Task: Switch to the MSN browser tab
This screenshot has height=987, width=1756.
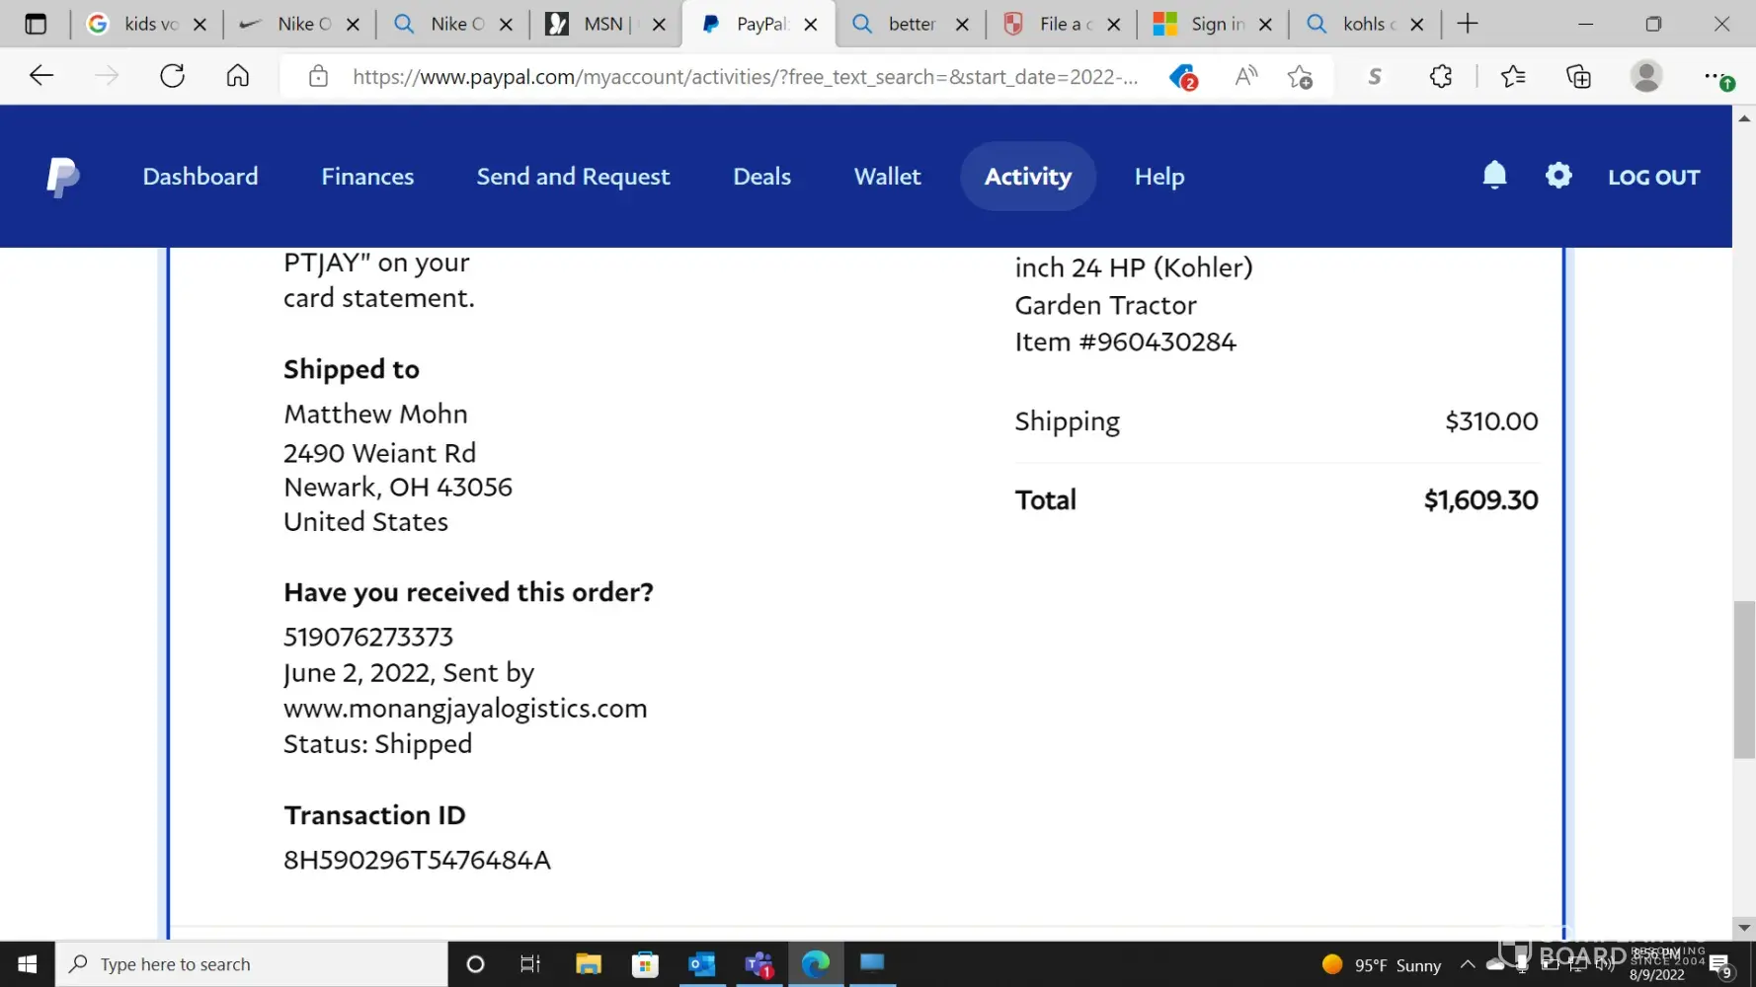Action: (x=604, y=24)
